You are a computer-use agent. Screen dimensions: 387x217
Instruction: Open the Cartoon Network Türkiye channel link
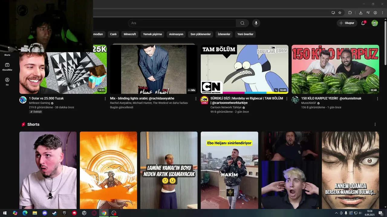click(226, 107)
